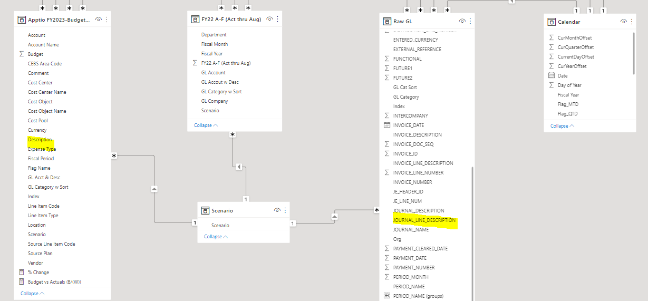The height and width of the screenshot is (301, 648).
Task: Toggle visibility of Calendar table
Action: tap(624, 22)
